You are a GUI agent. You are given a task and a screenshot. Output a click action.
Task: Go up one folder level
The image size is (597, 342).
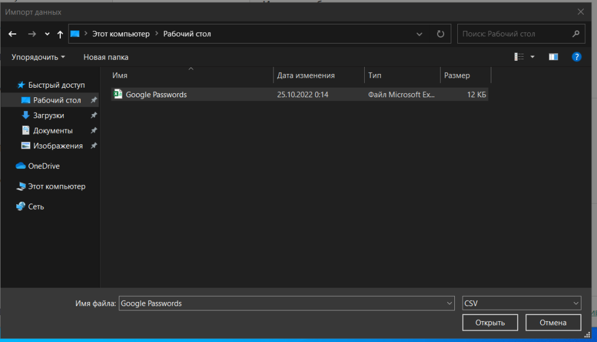[x=60, y=34]
